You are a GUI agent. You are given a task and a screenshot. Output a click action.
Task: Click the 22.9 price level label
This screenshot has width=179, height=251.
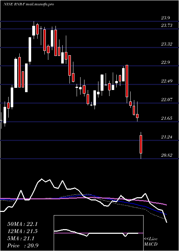pos(165,62)
